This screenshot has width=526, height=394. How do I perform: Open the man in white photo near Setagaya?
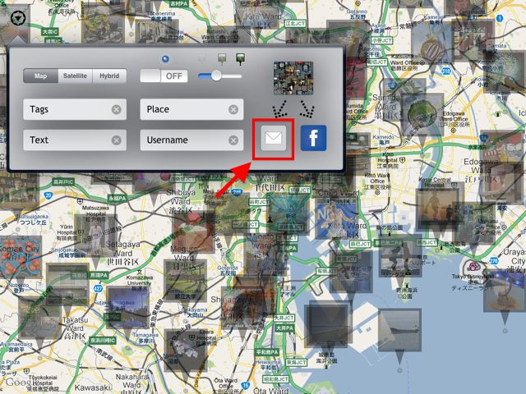pyautogui.click(x=95, y=236)
